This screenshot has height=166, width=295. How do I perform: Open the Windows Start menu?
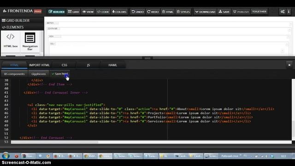(6, 156)
